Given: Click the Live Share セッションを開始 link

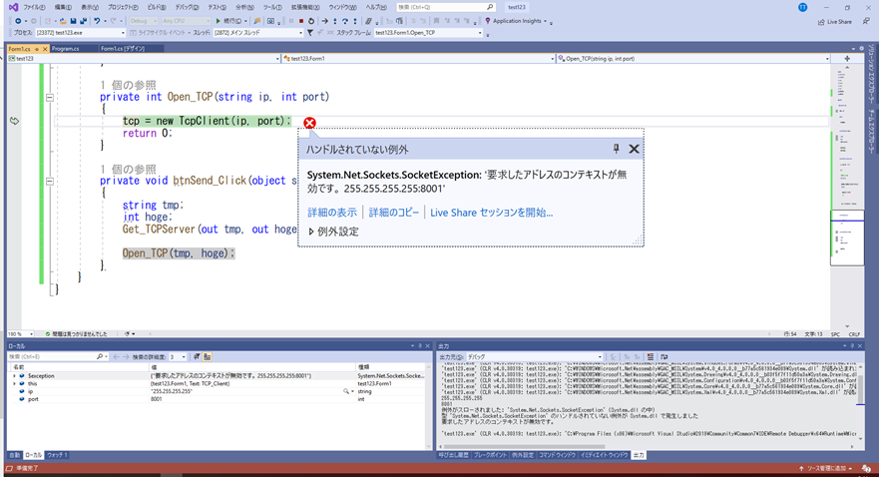Looking at the screenshot, I should (x=491, y=213).
